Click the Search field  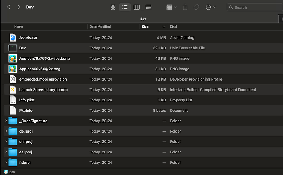pyautogui.click(x=255, y=7)
